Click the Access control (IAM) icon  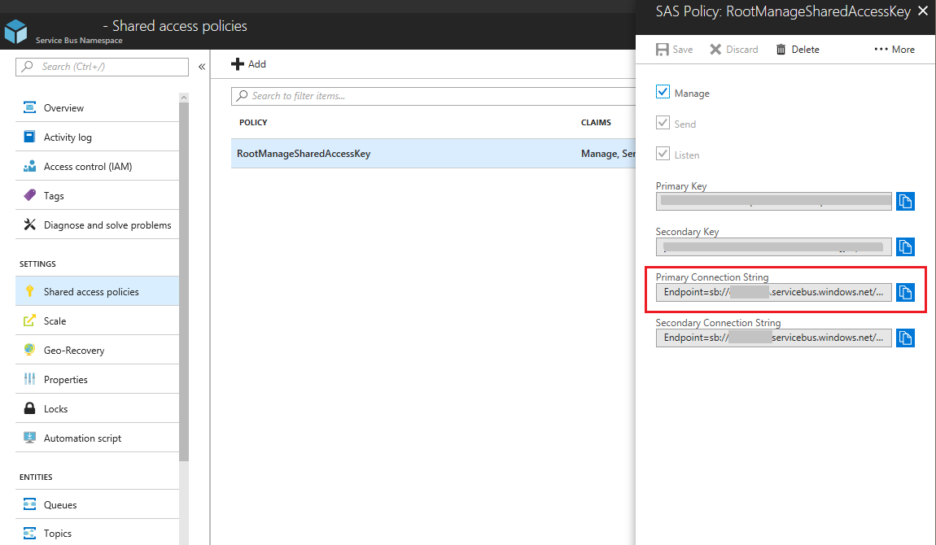(x=29, y=166)
